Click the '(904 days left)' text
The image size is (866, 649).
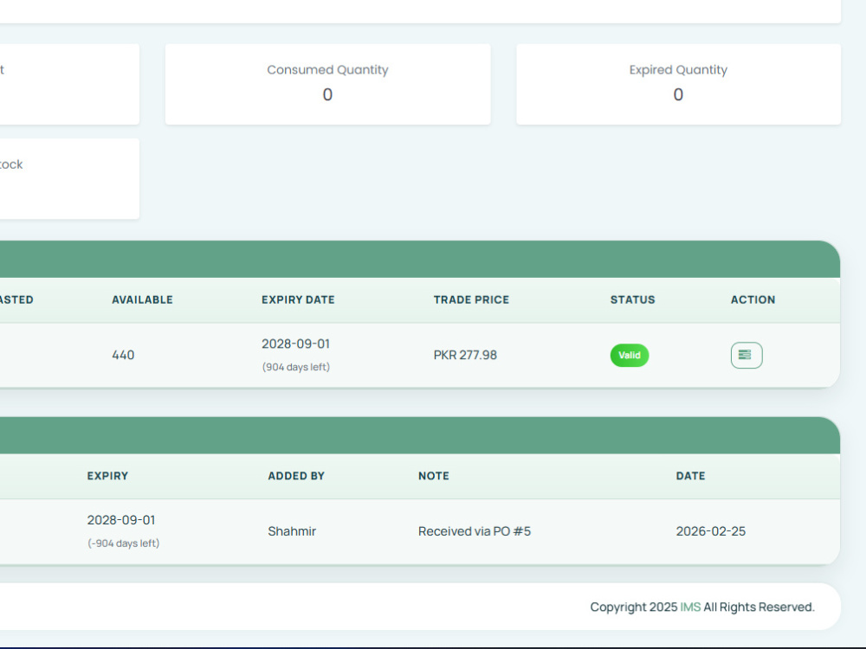tap(296, 367)
